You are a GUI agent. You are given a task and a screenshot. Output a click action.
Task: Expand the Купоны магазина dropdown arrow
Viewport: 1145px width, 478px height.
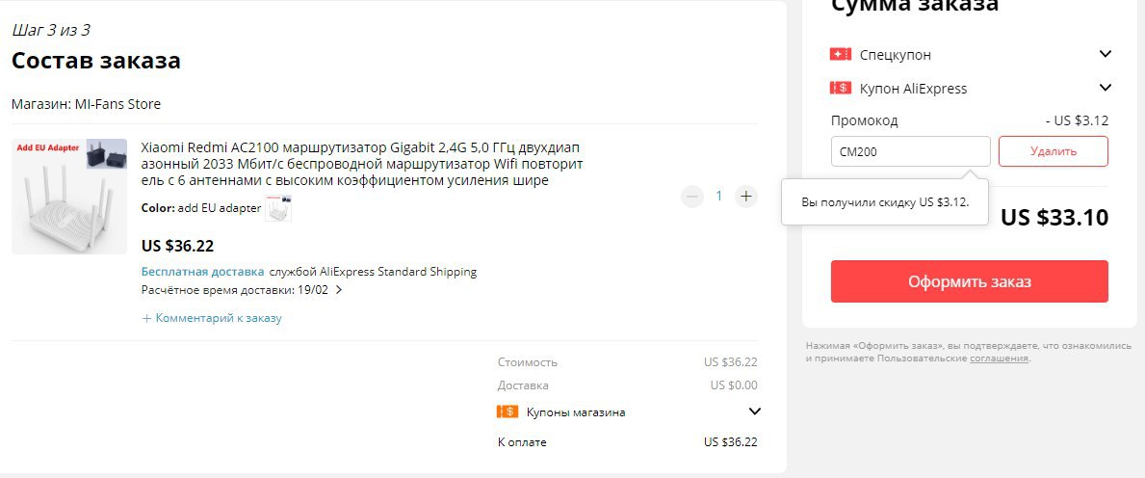pyautogui.click(x=755, y=412)
